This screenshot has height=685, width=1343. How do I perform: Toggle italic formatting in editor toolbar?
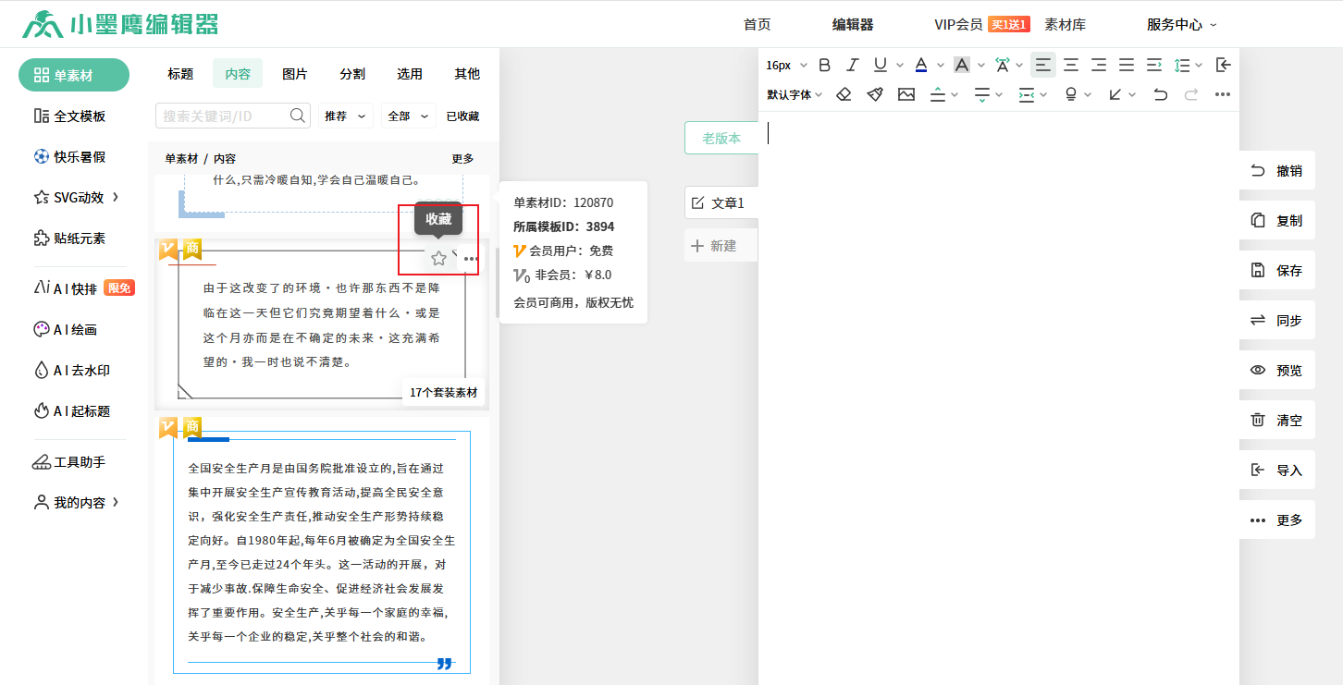(853, 65)
